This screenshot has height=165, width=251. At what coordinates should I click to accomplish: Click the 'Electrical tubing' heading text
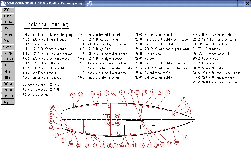tap(46, 24)
